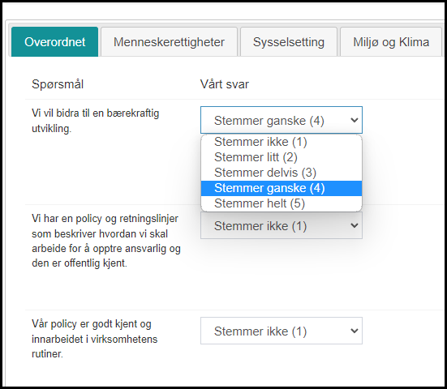Viewport: 447px width, 389px height.
Task: Open answer dropdown for innarbeidet i virksomhetens rutiner
Action: [282, 331]
